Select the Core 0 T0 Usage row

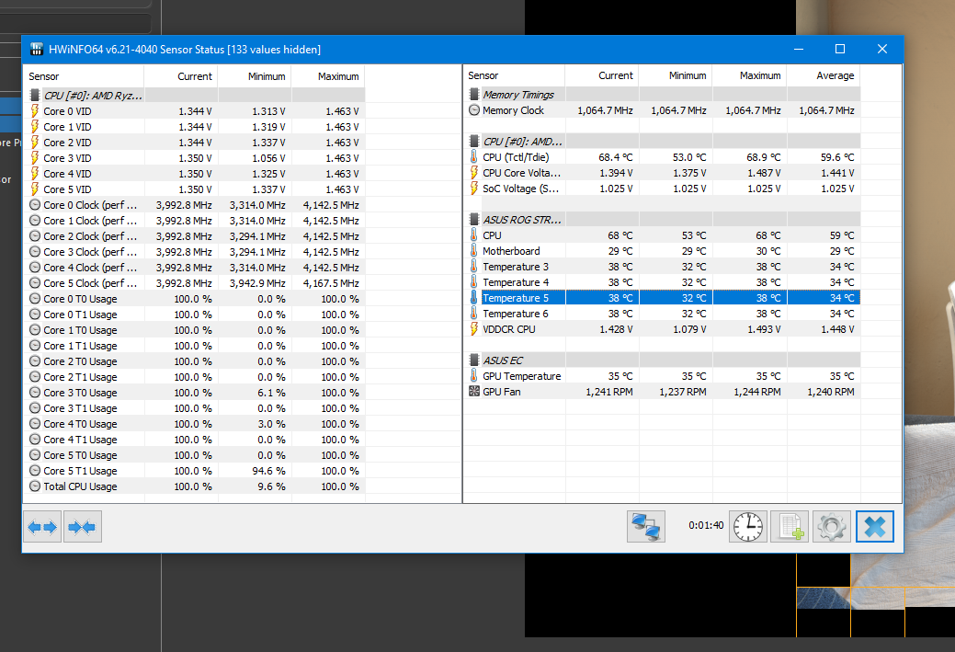pyautogui.click(x=195, y=299)
